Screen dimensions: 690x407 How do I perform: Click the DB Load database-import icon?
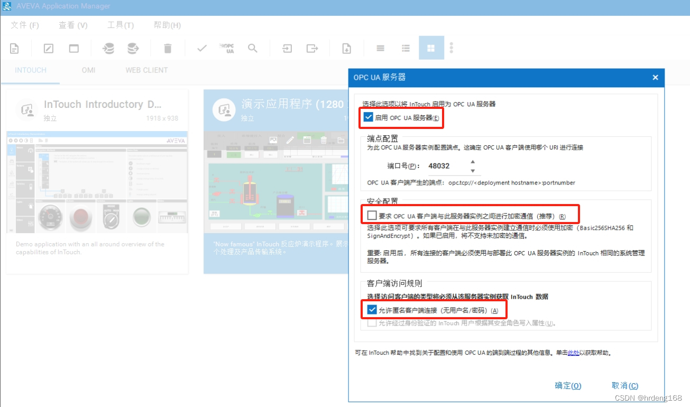tap(108, 49)
